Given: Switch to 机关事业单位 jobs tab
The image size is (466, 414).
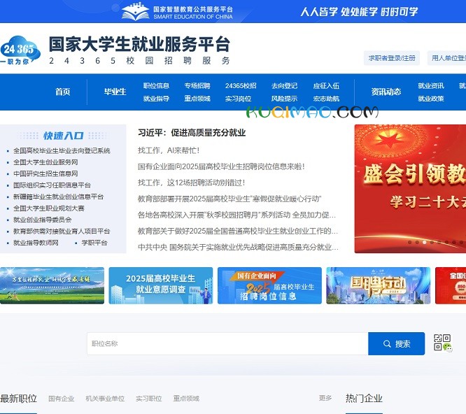Looking at the screenshot, I should 105,399.
